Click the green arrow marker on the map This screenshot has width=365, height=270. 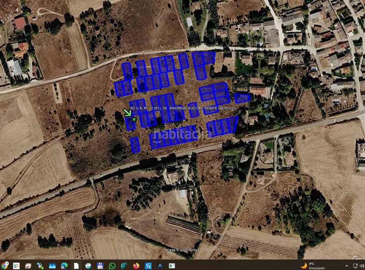(x=127, y=113)
